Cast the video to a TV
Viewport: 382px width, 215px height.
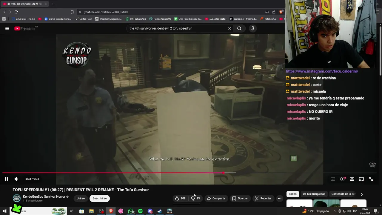pyautogui.click(x=361, y=179)
